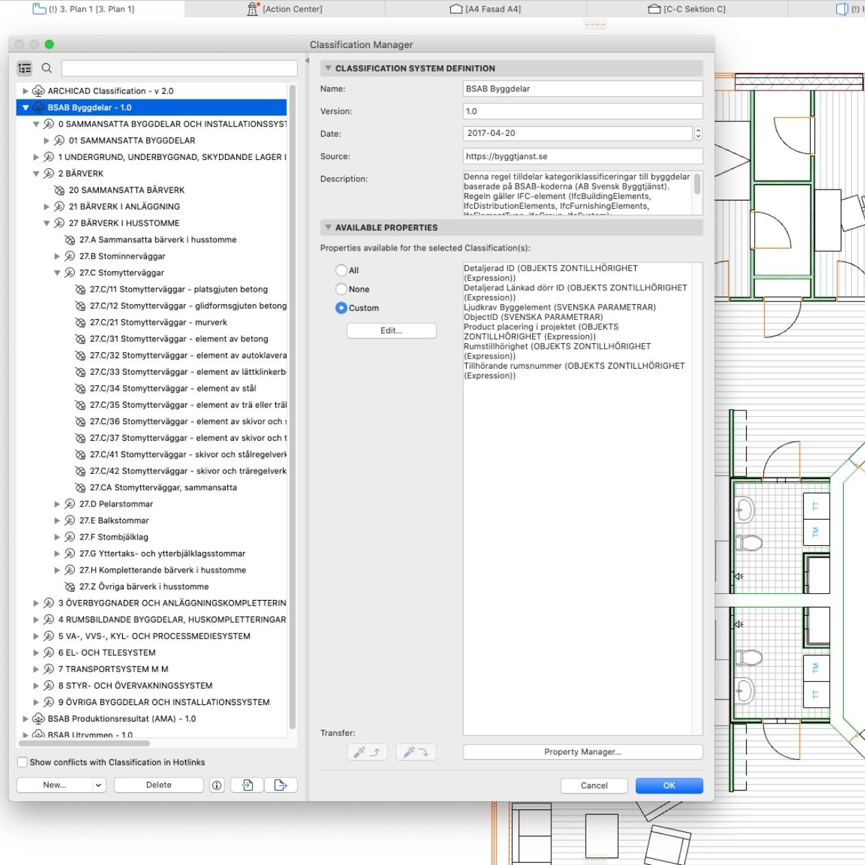Viewport: 865px width, 865px height.
Task: Click the tree horizontal scrollbar
Action: click(x=84, y=743)
